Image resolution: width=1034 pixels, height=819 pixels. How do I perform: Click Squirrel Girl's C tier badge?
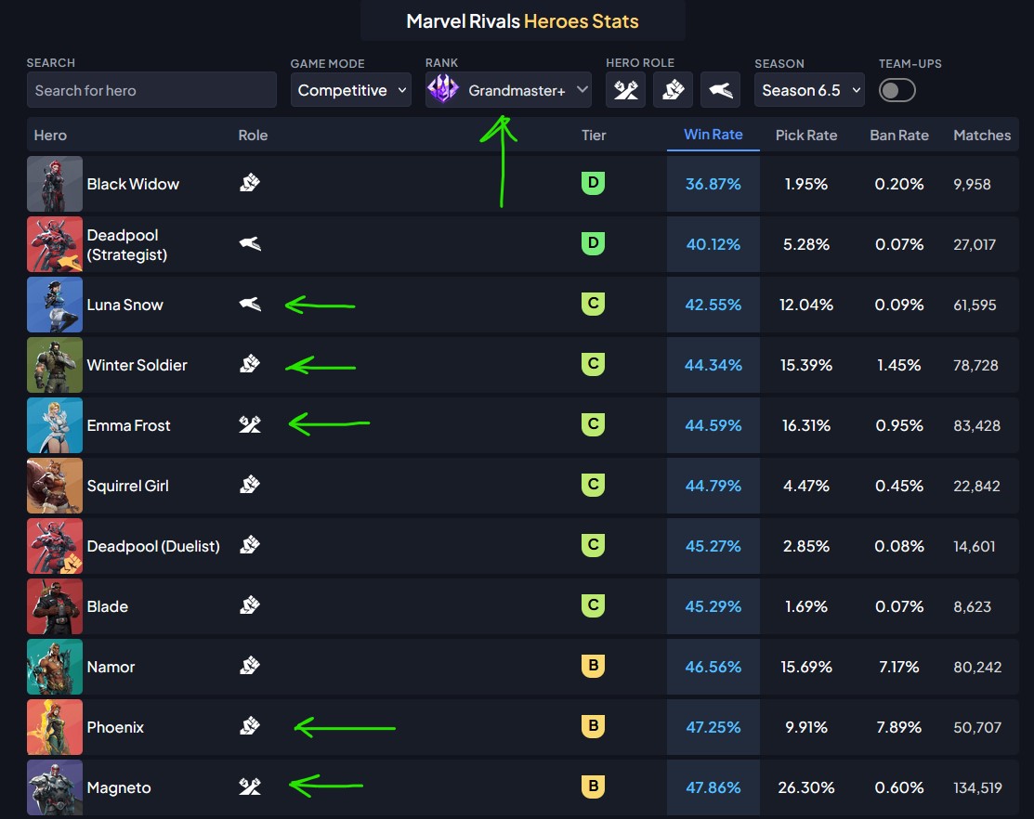point(593,485)
